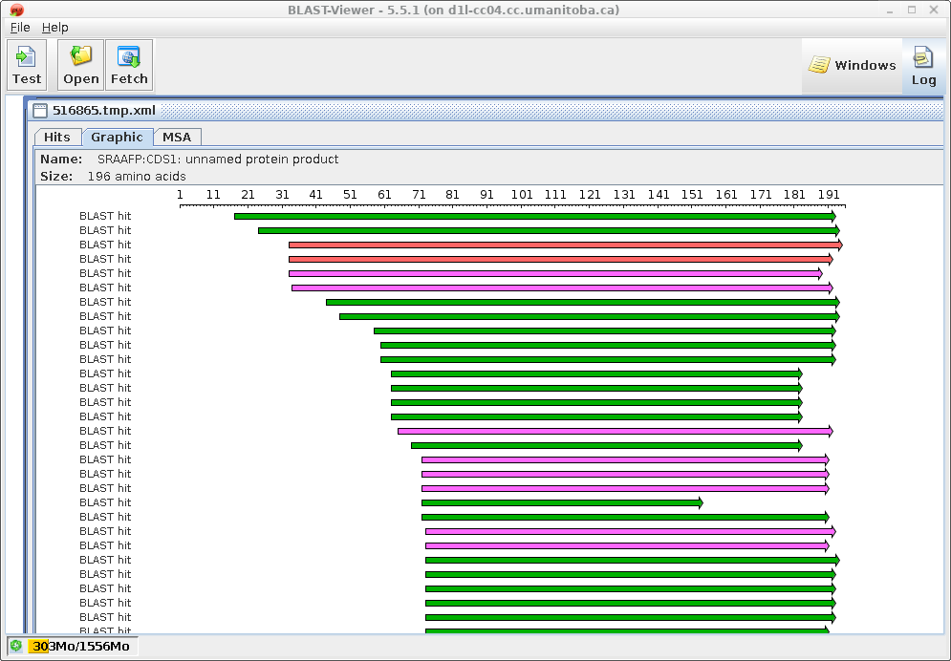Click the memory usage bar 303Mo/1556Mo
This screenshot has width=951, height=661.
click(80, 647)
